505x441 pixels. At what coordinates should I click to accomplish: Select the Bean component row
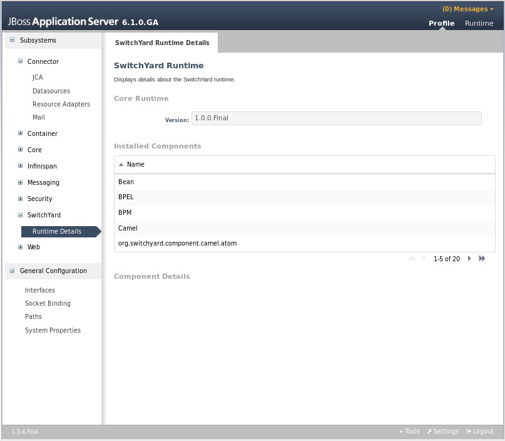point(304,182)
